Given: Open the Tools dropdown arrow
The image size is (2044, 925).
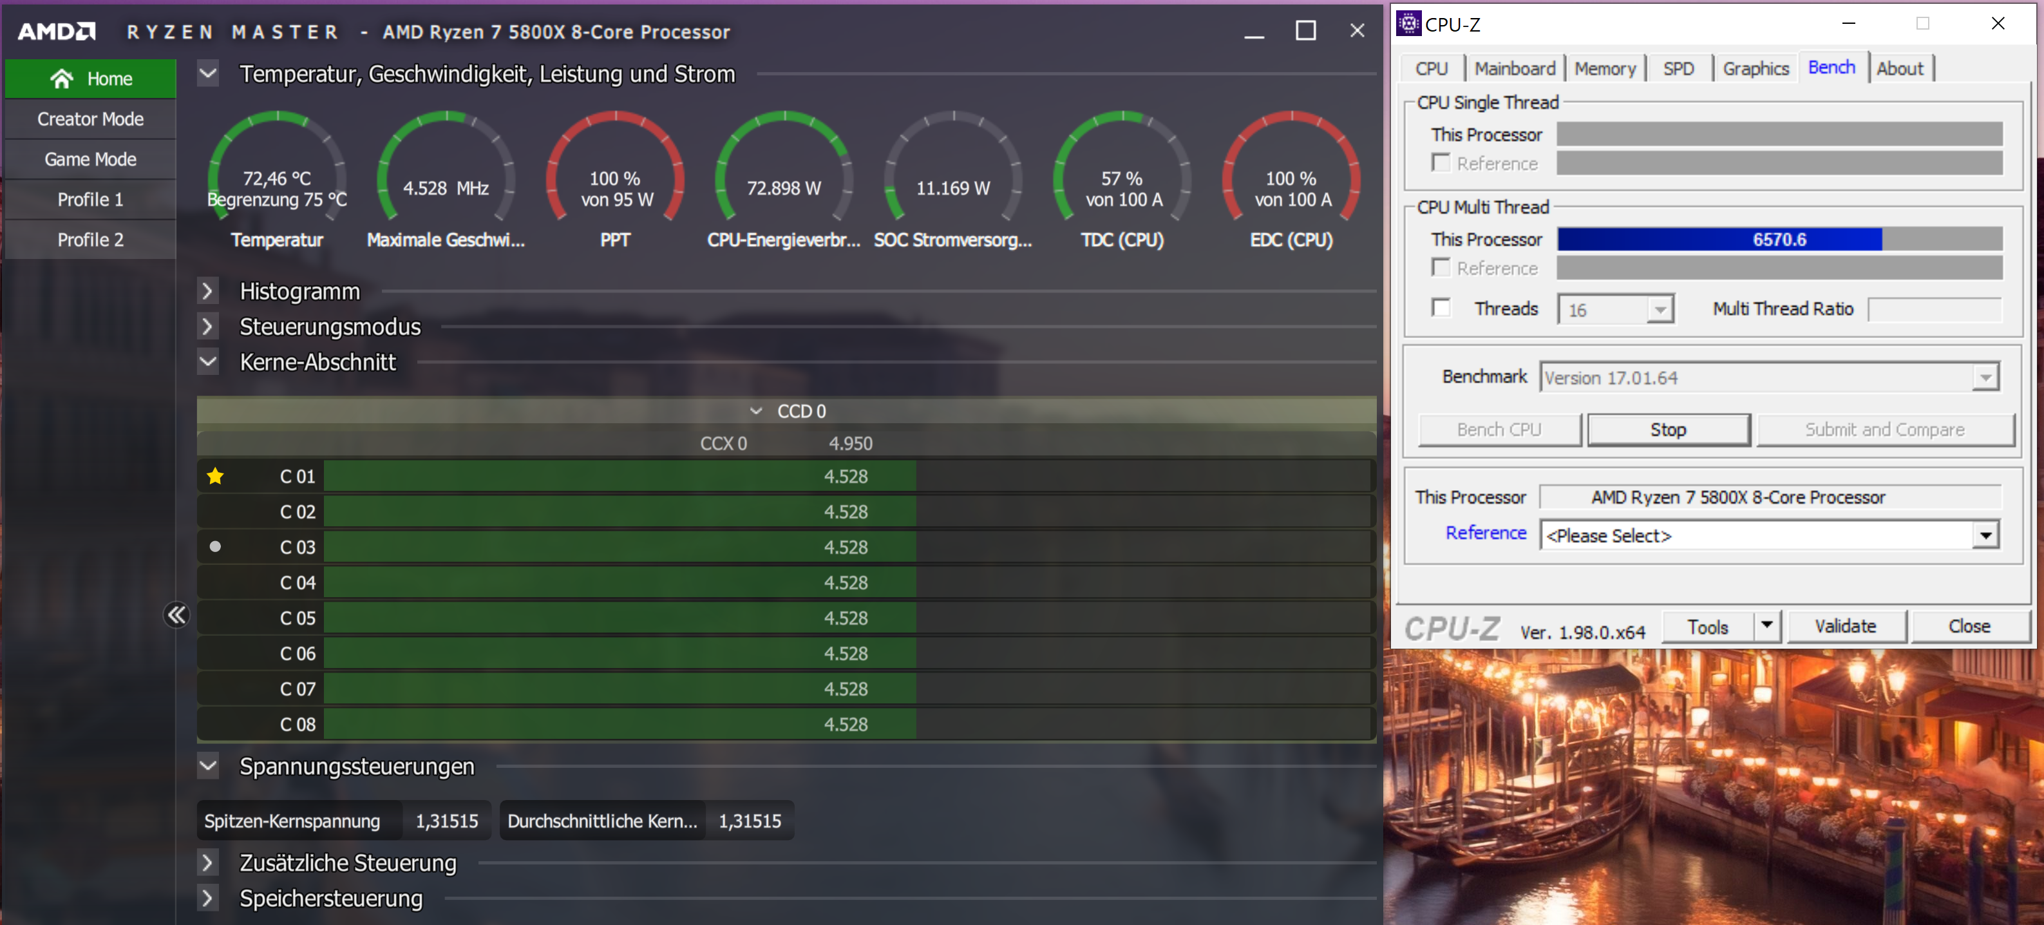Looking at the screenshot, I should pyautogui.click(x=1766, y=625).
